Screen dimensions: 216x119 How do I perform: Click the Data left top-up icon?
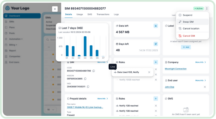[x=155, y=26]
